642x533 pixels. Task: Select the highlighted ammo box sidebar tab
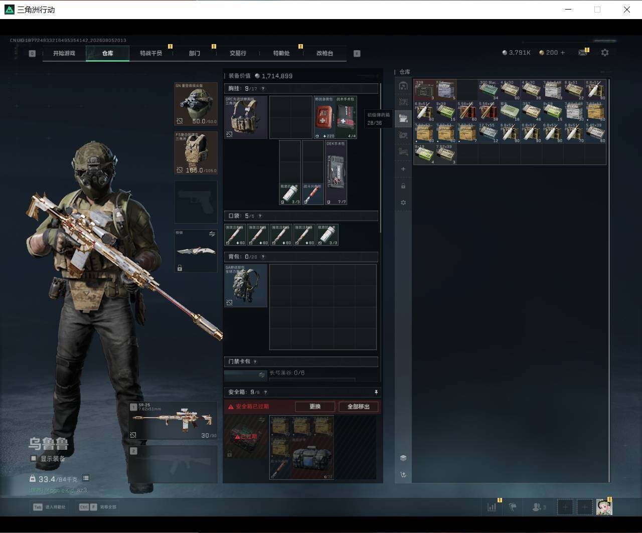pos(403,119)
